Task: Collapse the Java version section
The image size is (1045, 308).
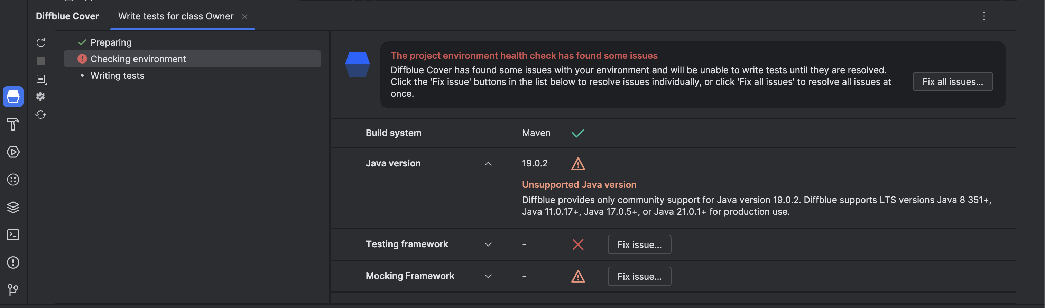Action: pyautogui.click(x=488, y=164)
